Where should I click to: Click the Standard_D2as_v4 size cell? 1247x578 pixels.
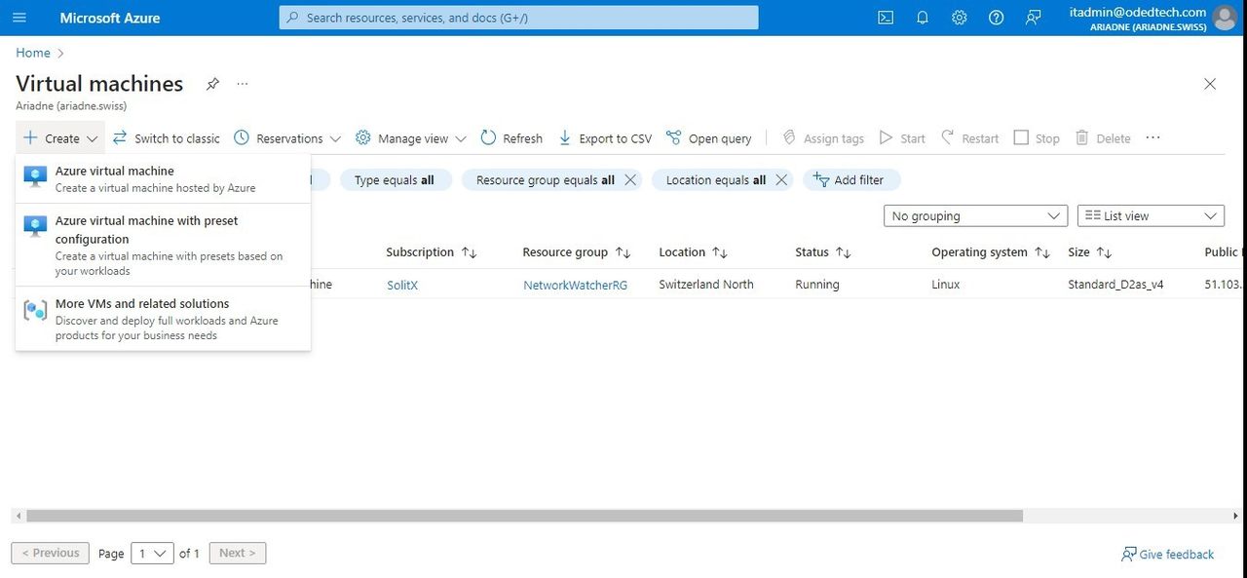tap(1115, 285)
